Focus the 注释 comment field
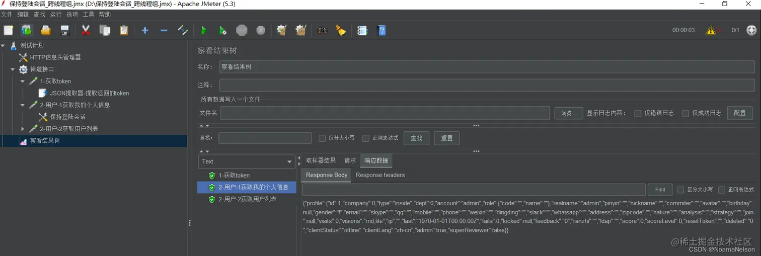The image size is (761, 256). pos(487,85)
